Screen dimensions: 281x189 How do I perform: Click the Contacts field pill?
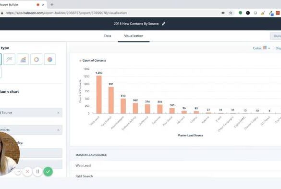(31, 130)
